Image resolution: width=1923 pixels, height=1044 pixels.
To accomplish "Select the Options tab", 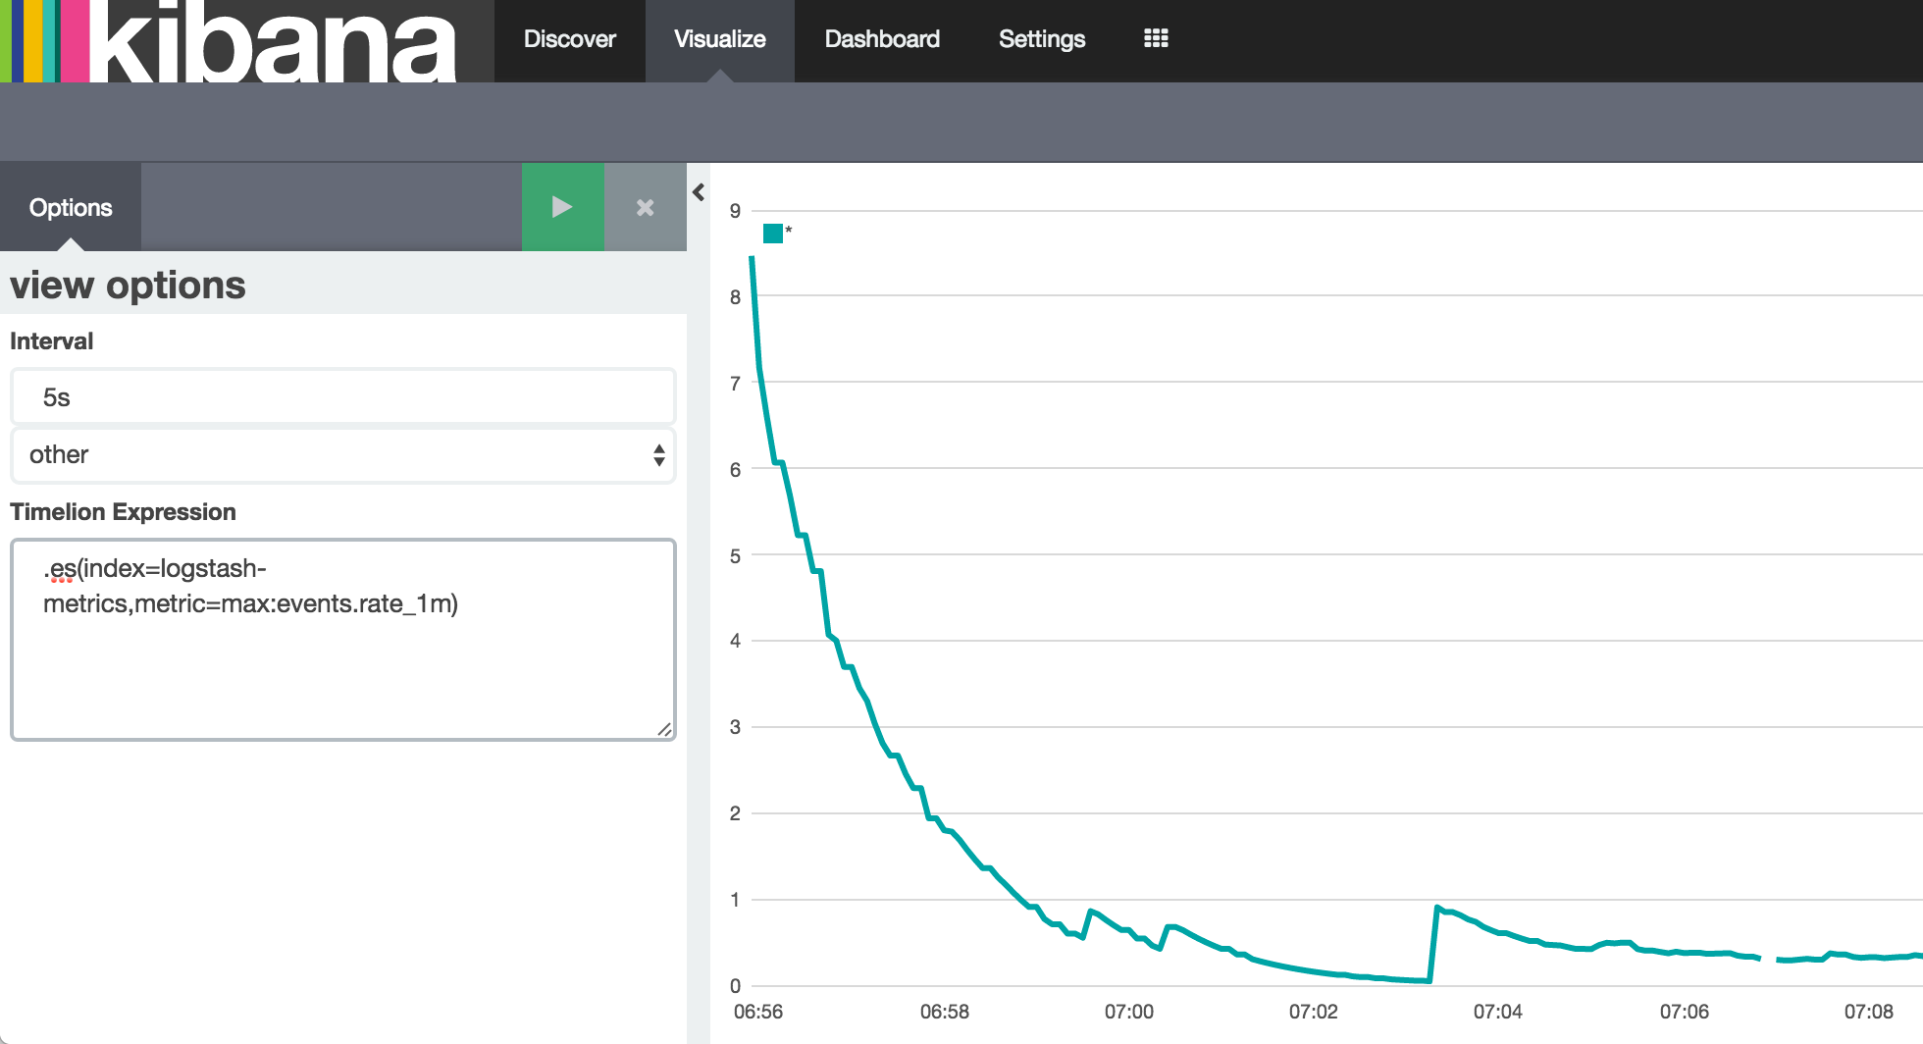I will coord(71,207).
